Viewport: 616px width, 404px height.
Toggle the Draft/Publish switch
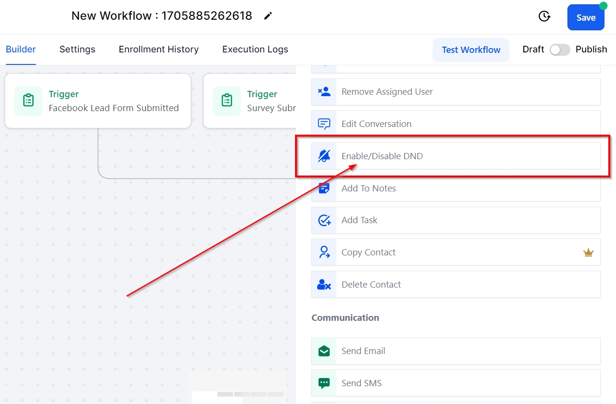(x=560, y=50)
